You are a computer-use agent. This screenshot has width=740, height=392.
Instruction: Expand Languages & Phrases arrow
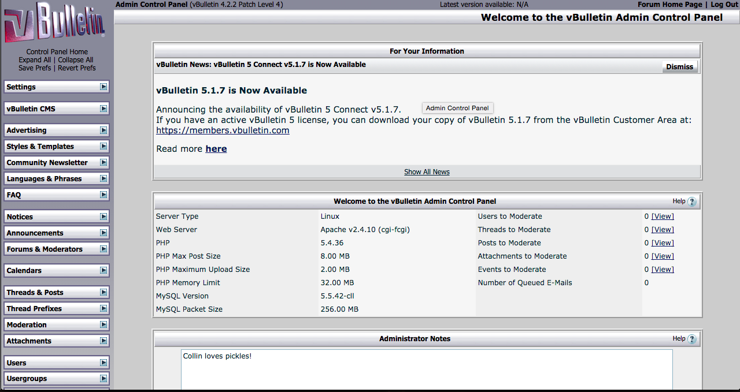click(x=103, y=178)
